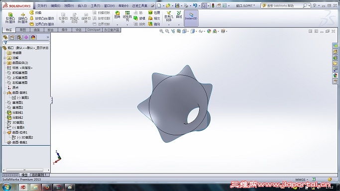Click the feature tree horizontal scrollbar
Screen dimensions: 340x191
coord(24,170)
